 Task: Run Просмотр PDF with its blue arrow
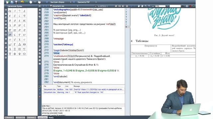(x=74, y=2)
